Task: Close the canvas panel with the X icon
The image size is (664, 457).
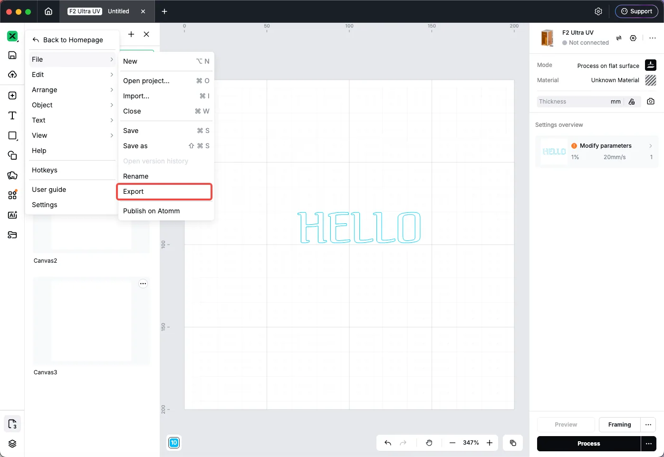Action: pos(146,34)
